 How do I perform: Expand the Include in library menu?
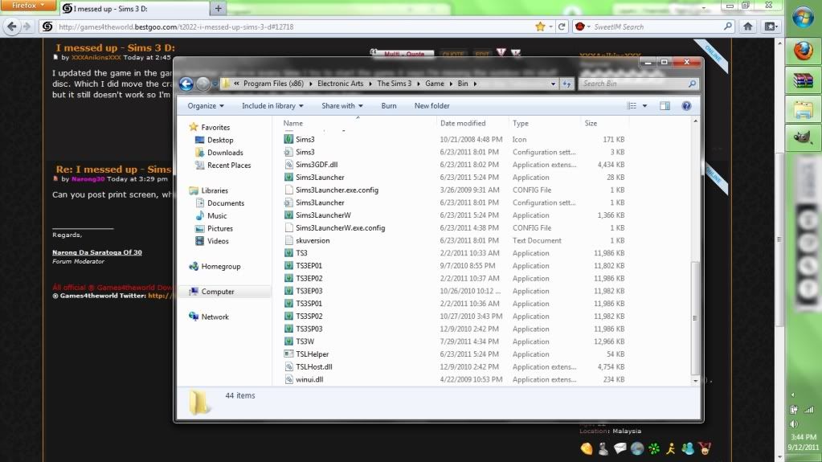[272, 105]
